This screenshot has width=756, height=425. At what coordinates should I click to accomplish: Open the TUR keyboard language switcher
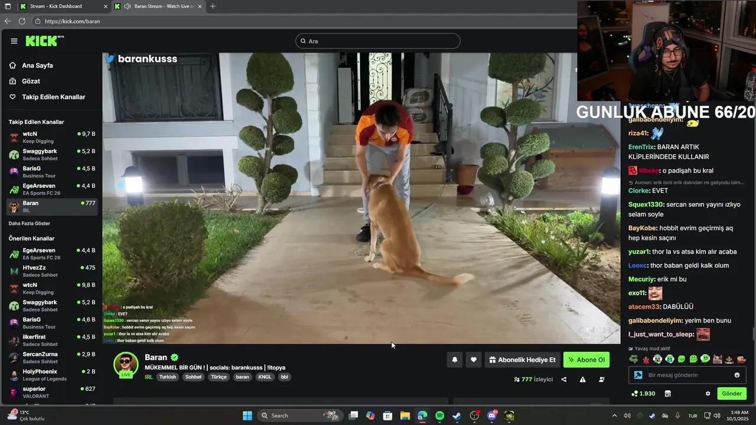coord(692,416)
